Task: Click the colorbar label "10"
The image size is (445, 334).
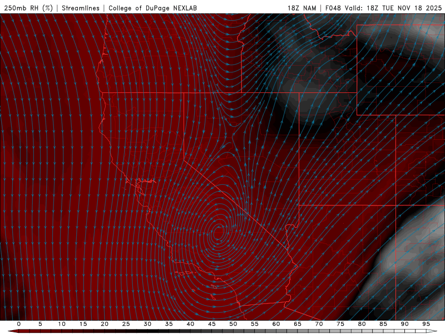Action: (62, 324)
